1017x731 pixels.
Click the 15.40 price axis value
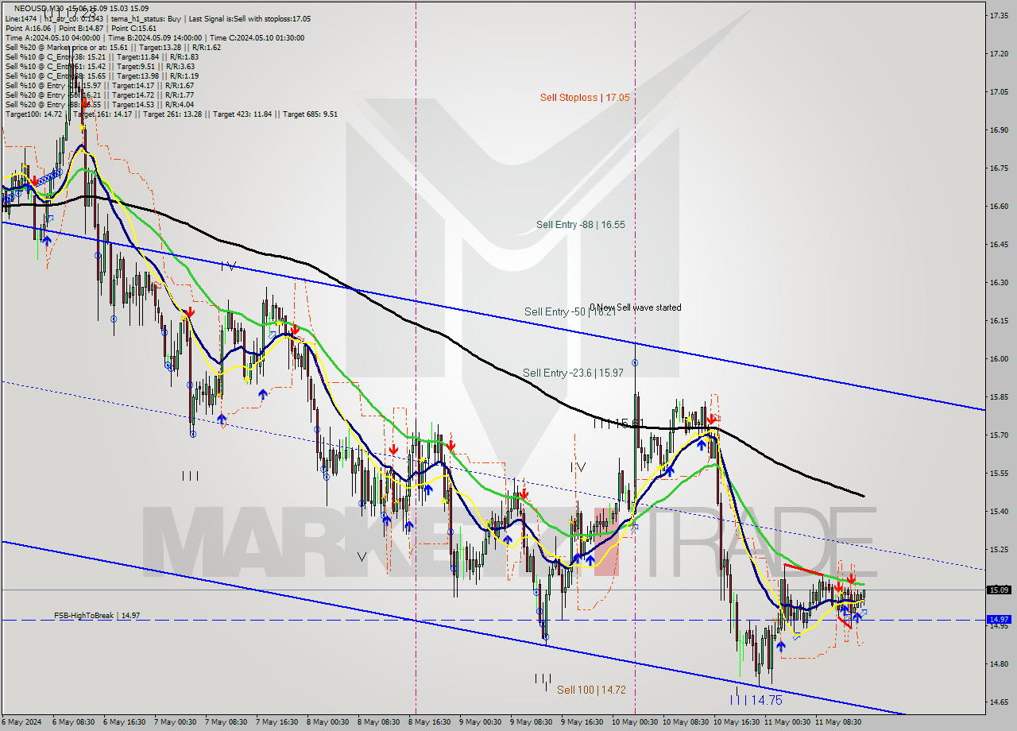999,511
